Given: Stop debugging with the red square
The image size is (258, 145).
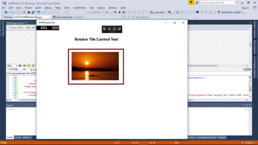Looking at the screenshot, I should click(119, 12).
